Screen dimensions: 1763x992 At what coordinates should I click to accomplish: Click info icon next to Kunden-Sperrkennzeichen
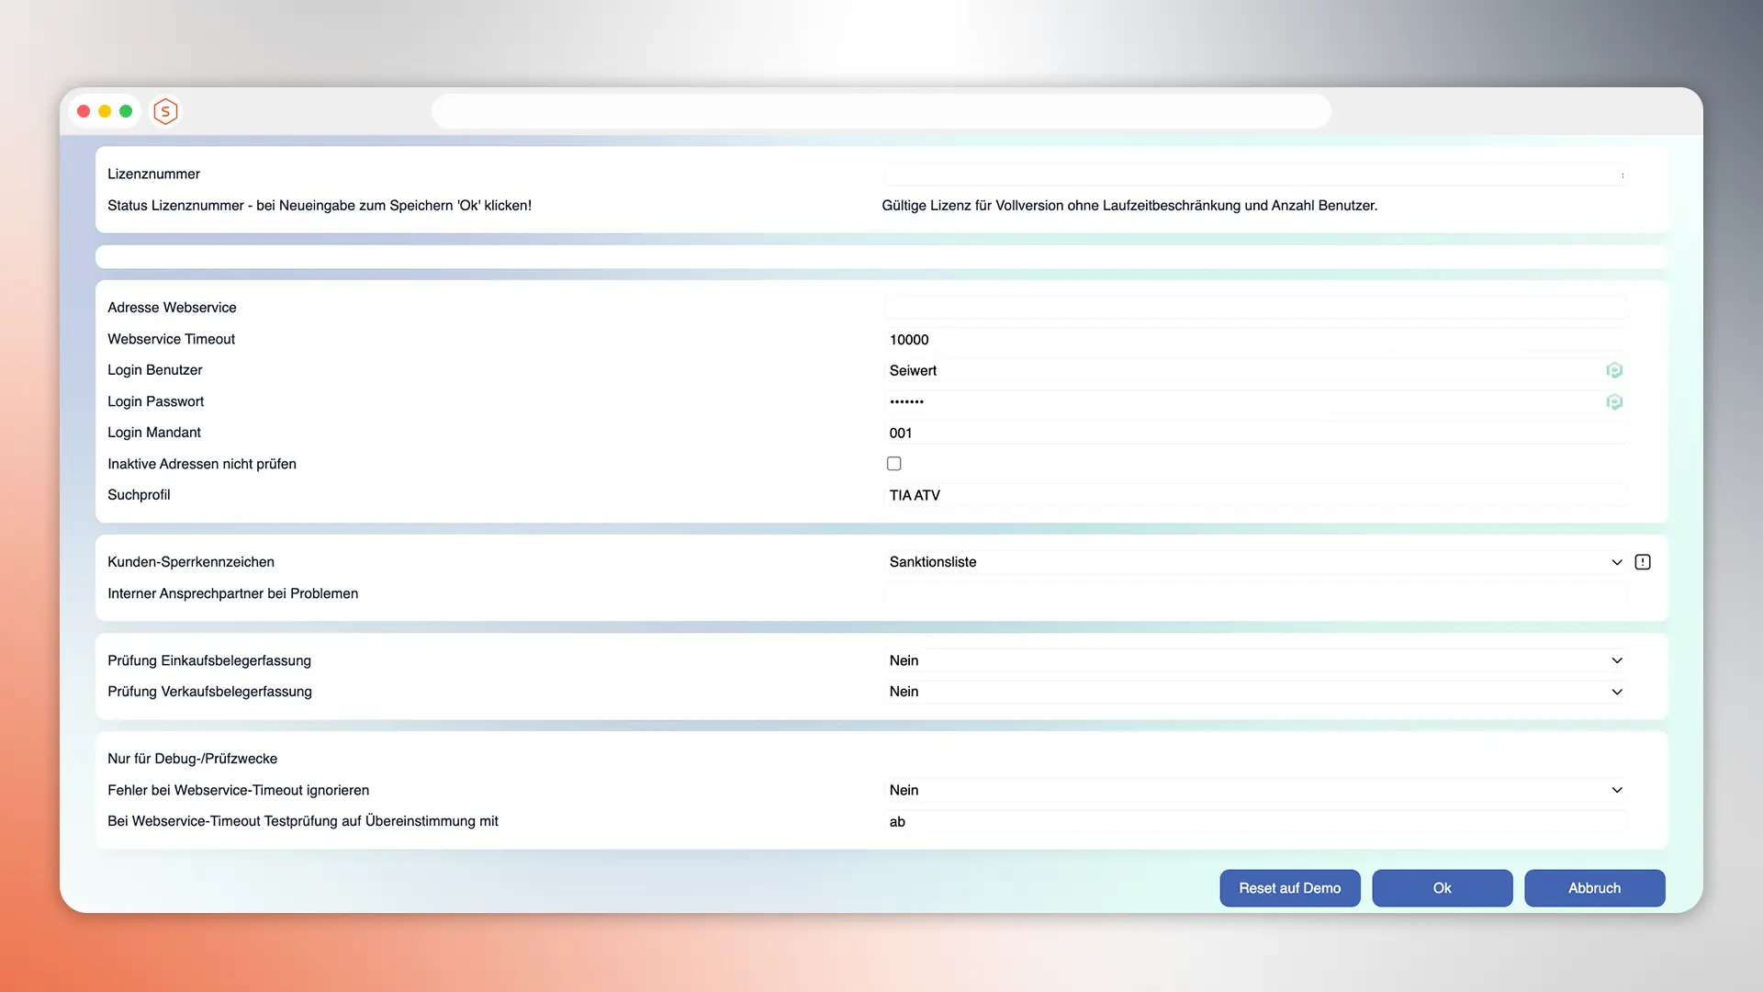coord(1643,562)
